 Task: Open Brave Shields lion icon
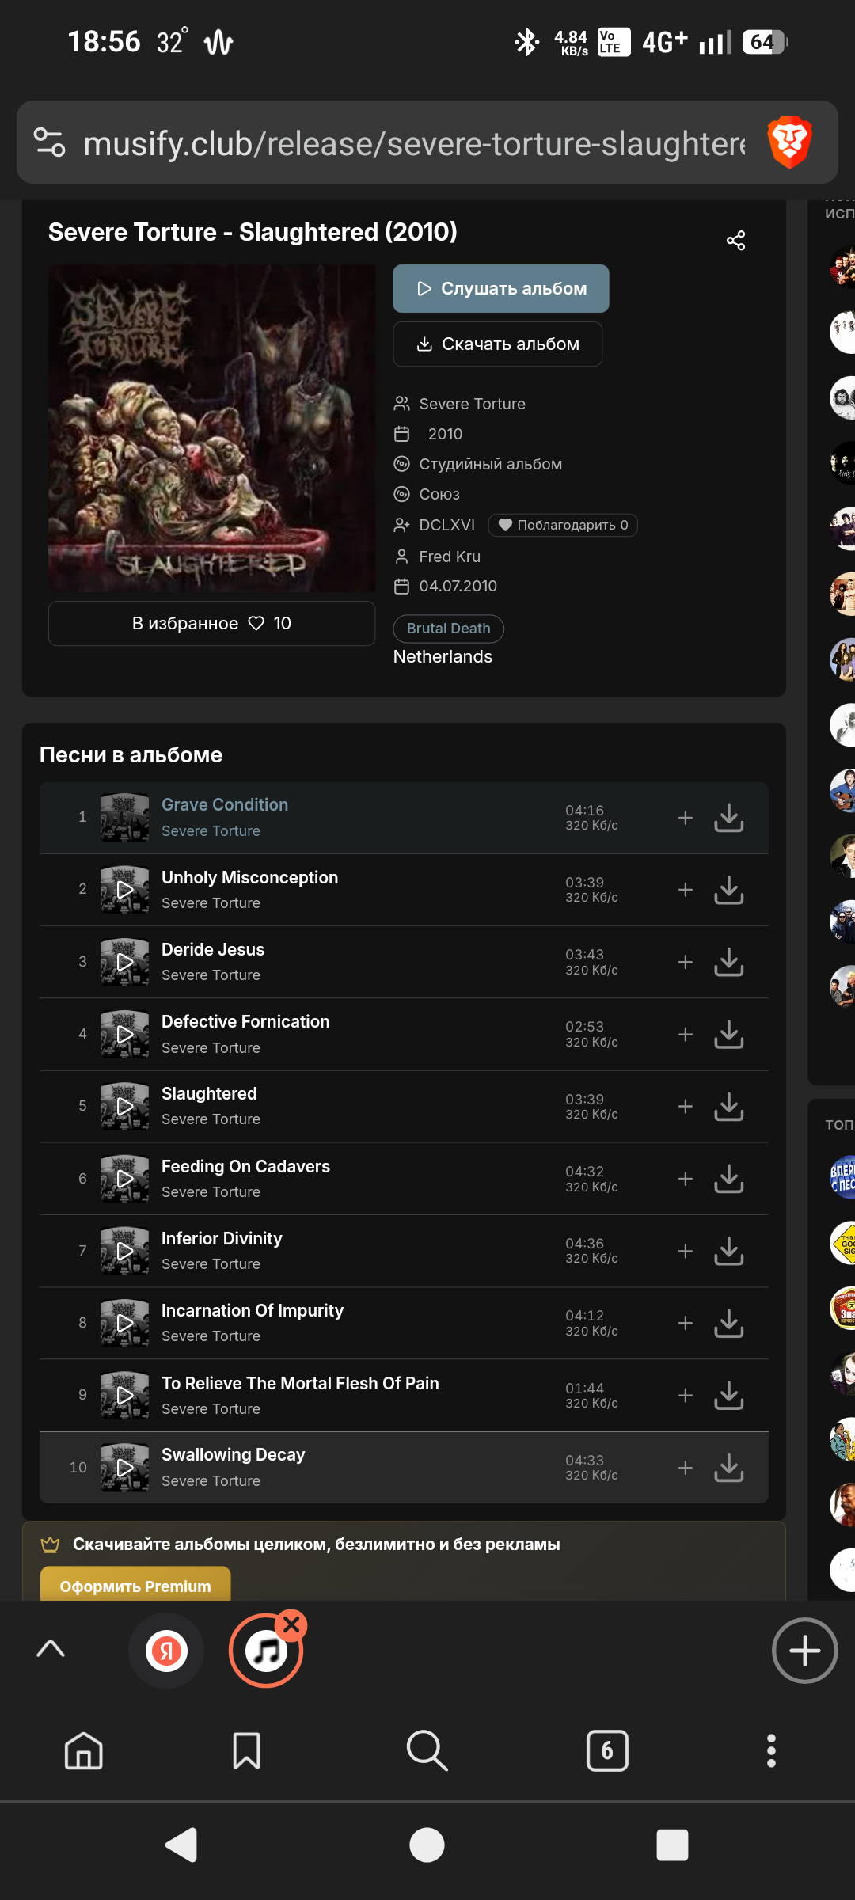pos(789,142)
